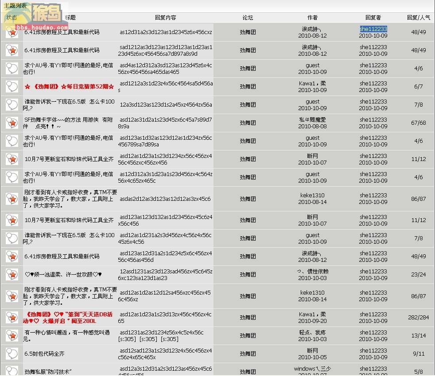Viewport: 435px width, 376px height.
Task: Click the 作者 column header
Action: (x=312, y=17)
